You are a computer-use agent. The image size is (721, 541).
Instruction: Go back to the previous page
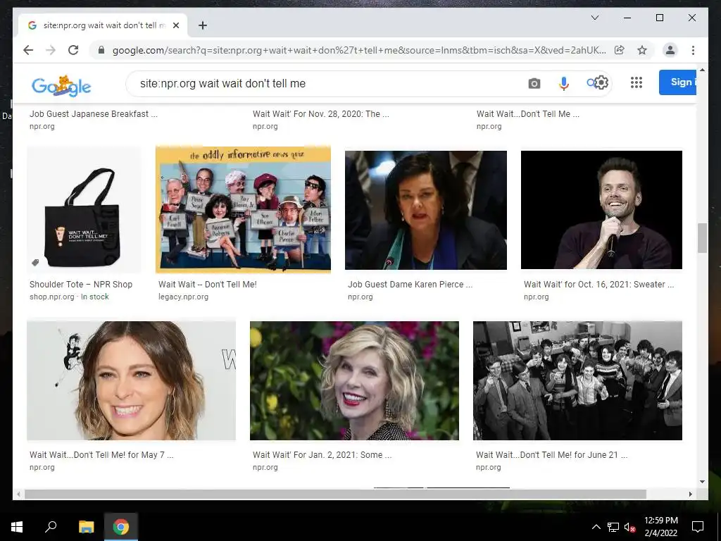coord(28,50)
